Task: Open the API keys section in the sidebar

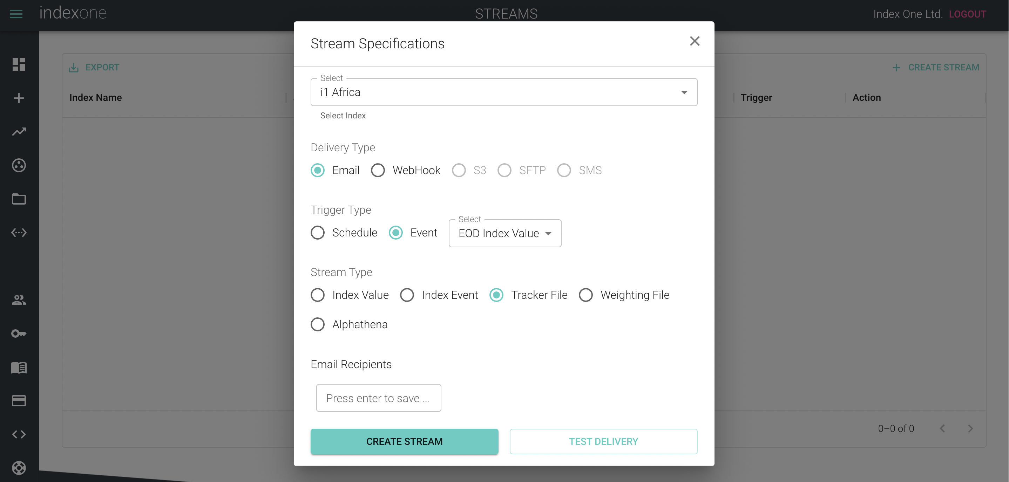Action: 19,333
